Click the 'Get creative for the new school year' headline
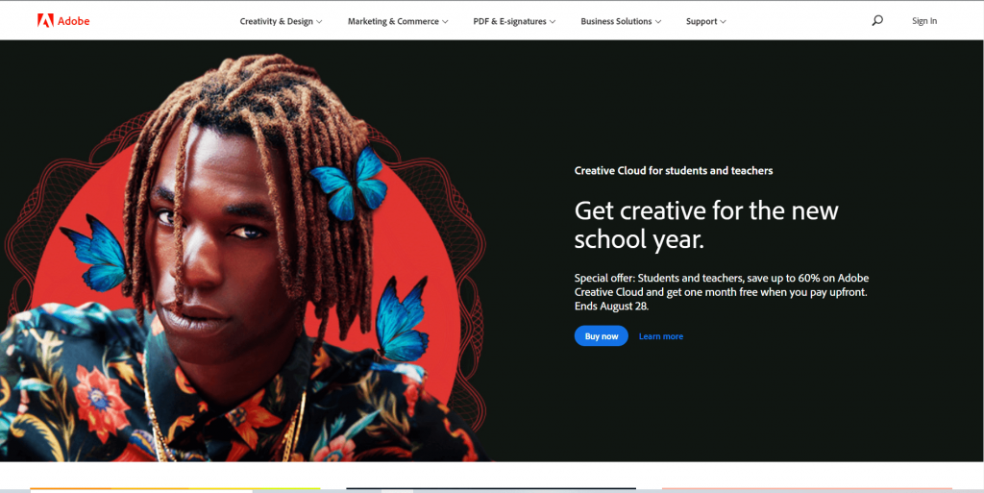 pyautogui.click(x=706, y=225)
